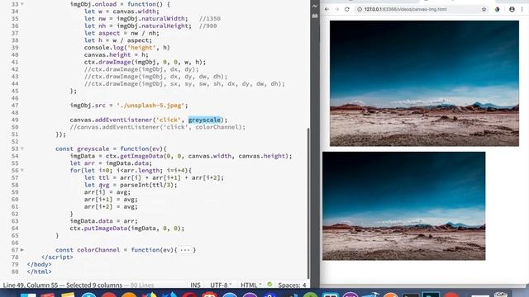The width and height of the screenshot is (529, 297).
Task: Expand the folded colorChannel function at line 67
Action: coord(22,250)
